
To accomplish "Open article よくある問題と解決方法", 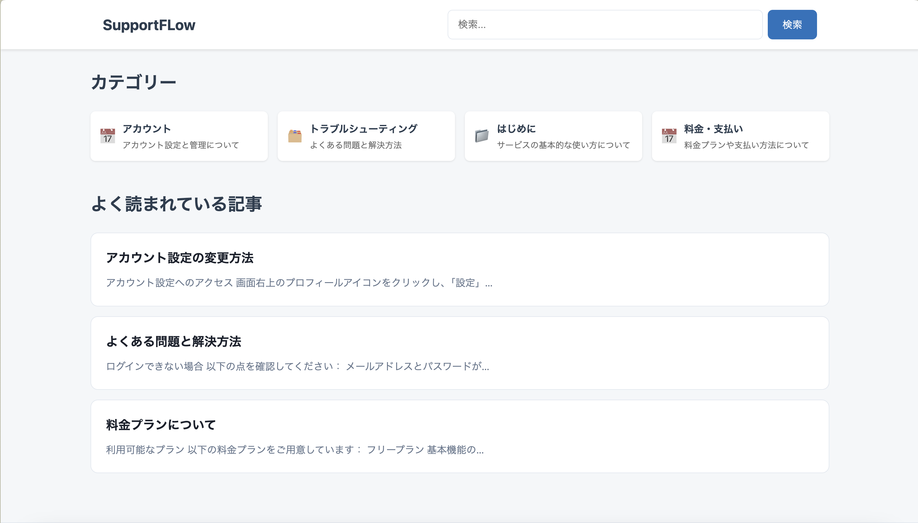I will pyautogui.click(x=174, y=341).
